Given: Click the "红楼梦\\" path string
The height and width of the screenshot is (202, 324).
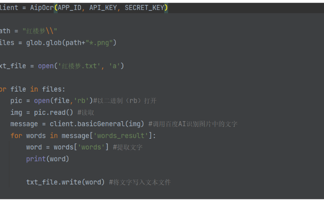Looking at the screenshot, I should click(40, 31).
